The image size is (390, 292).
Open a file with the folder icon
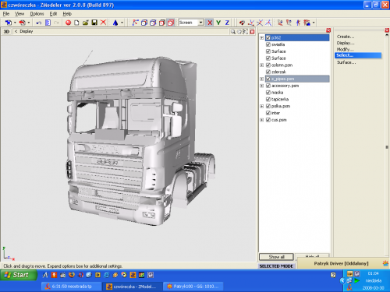(86, 23)
